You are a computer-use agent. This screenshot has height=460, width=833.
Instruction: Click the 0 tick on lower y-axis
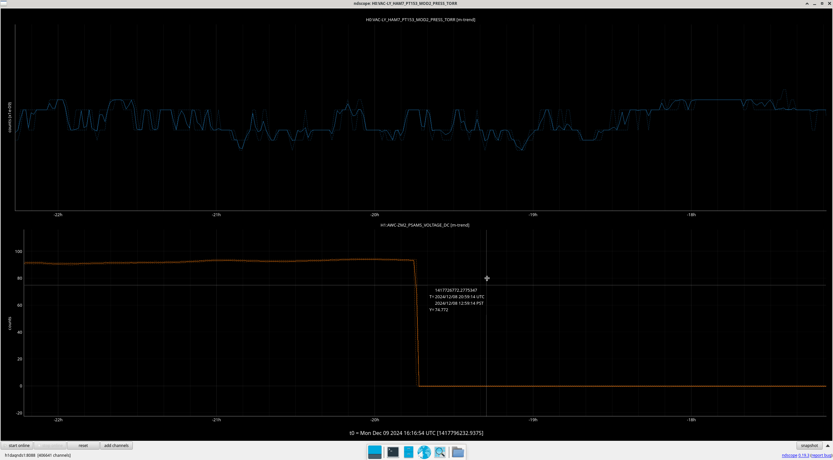pyautogui.click(x=21, y=386)
